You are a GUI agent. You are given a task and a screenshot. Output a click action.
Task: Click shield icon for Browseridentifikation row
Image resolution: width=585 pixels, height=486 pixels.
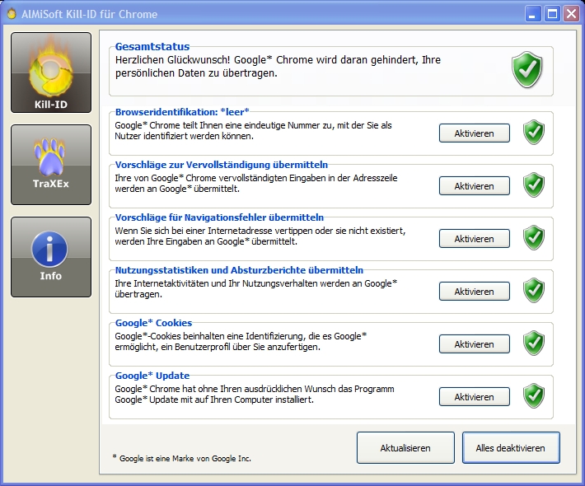[534, 133]
